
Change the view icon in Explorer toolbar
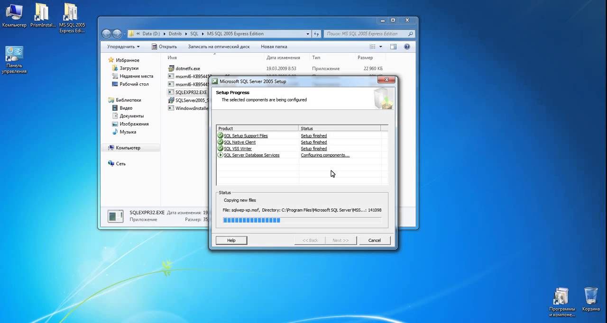click(373, 47)
